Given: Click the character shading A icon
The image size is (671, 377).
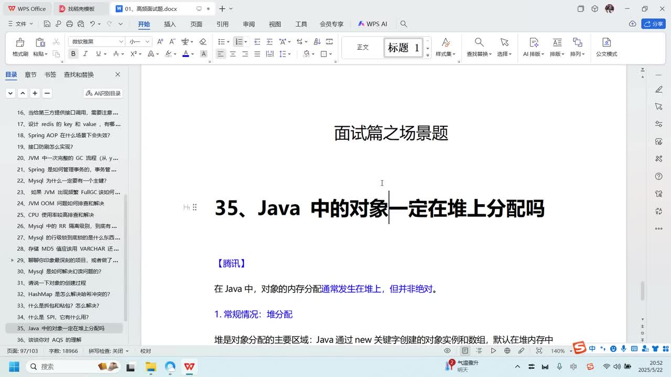Looking at the screenshot, I should (204, 54).
